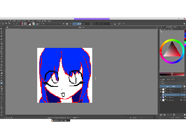186x139 pixels.
Task: Open the fill pattern swatch in toolbar
Action: click(25, 24)
